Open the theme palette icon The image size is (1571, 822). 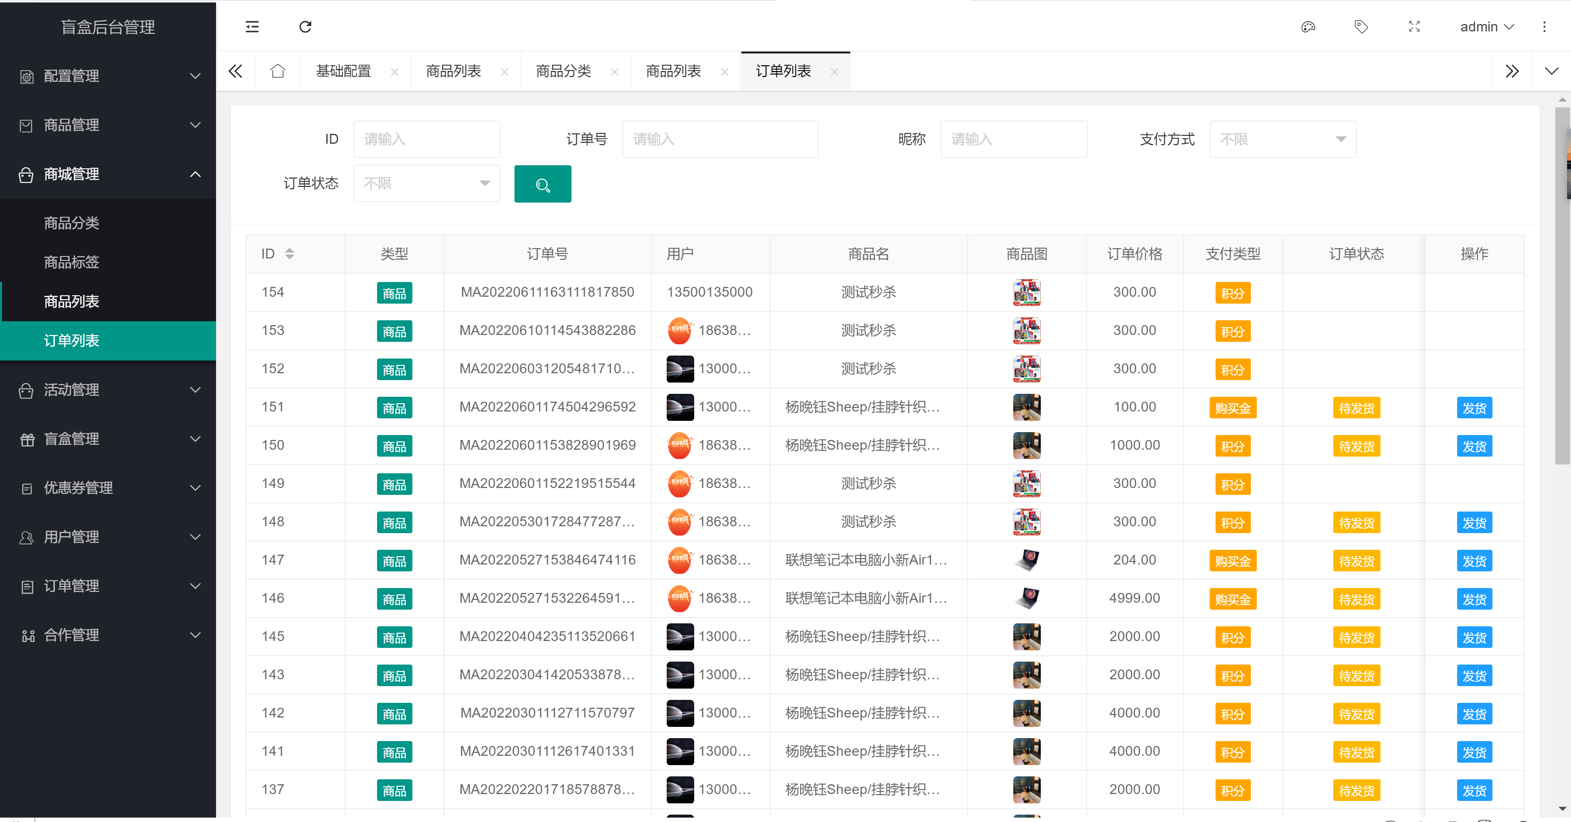pyautogui.click(x=1307, y=27)
